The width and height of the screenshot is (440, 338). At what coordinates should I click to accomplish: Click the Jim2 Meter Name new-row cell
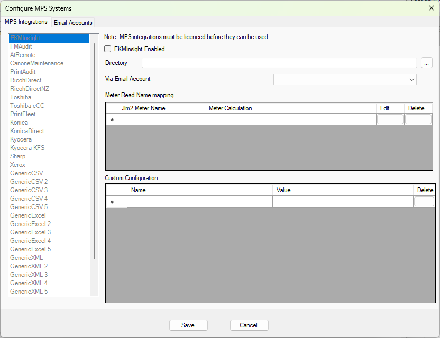(161, 119)
